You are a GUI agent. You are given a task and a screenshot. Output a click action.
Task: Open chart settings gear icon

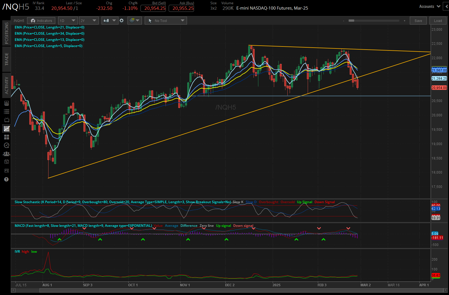[x=122, y=21]
